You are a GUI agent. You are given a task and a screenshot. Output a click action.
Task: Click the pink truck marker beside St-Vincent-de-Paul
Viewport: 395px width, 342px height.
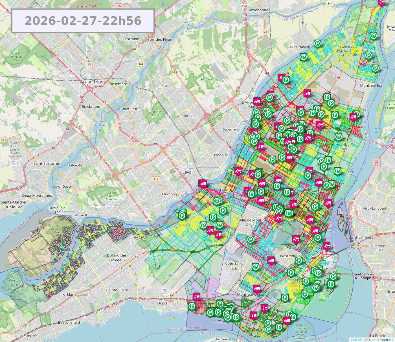tap(257, 101)
